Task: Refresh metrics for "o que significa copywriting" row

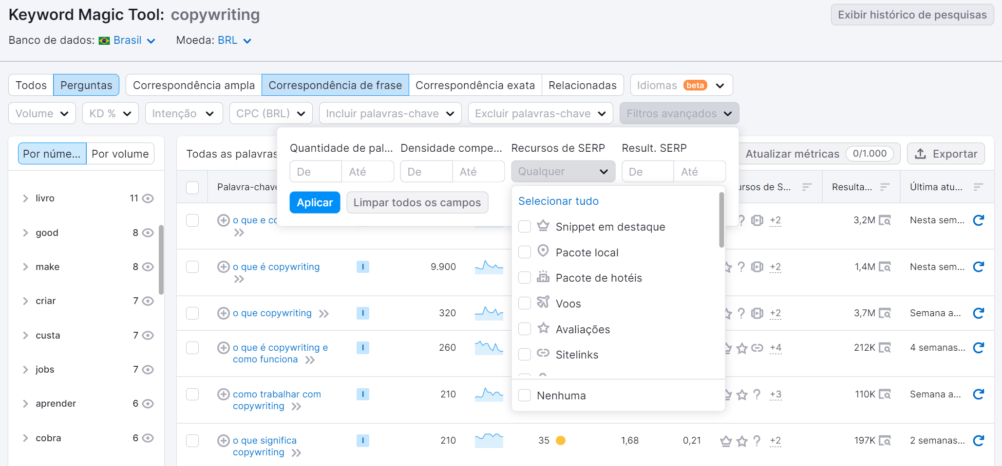Action: (979, 441)
